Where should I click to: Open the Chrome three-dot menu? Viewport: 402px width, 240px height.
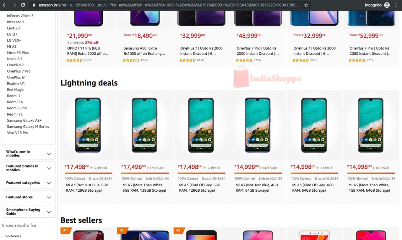[396, 5]
